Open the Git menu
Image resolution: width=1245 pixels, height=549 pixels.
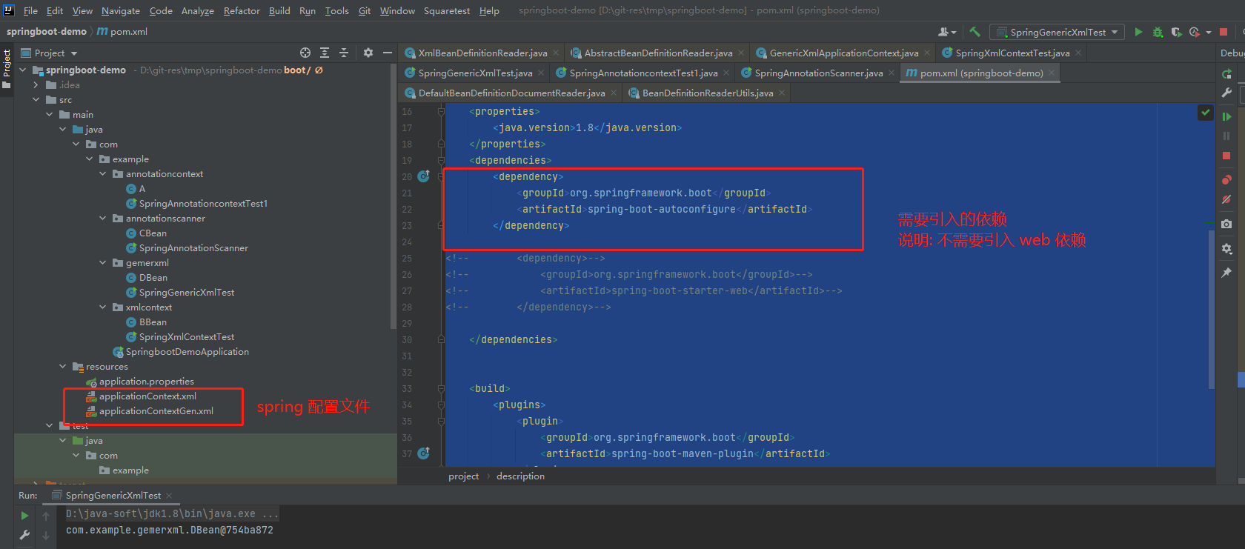click(x=365, y=10)
